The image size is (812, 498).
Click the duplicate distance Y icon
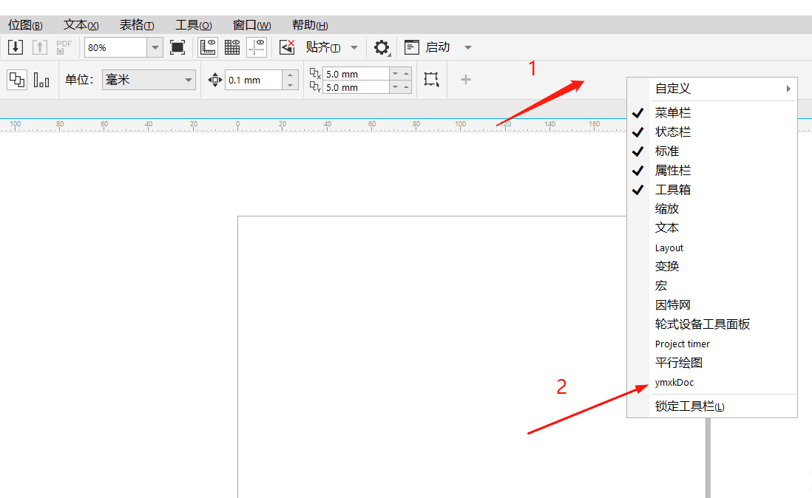pyautogui.click(x=315, y=87)
